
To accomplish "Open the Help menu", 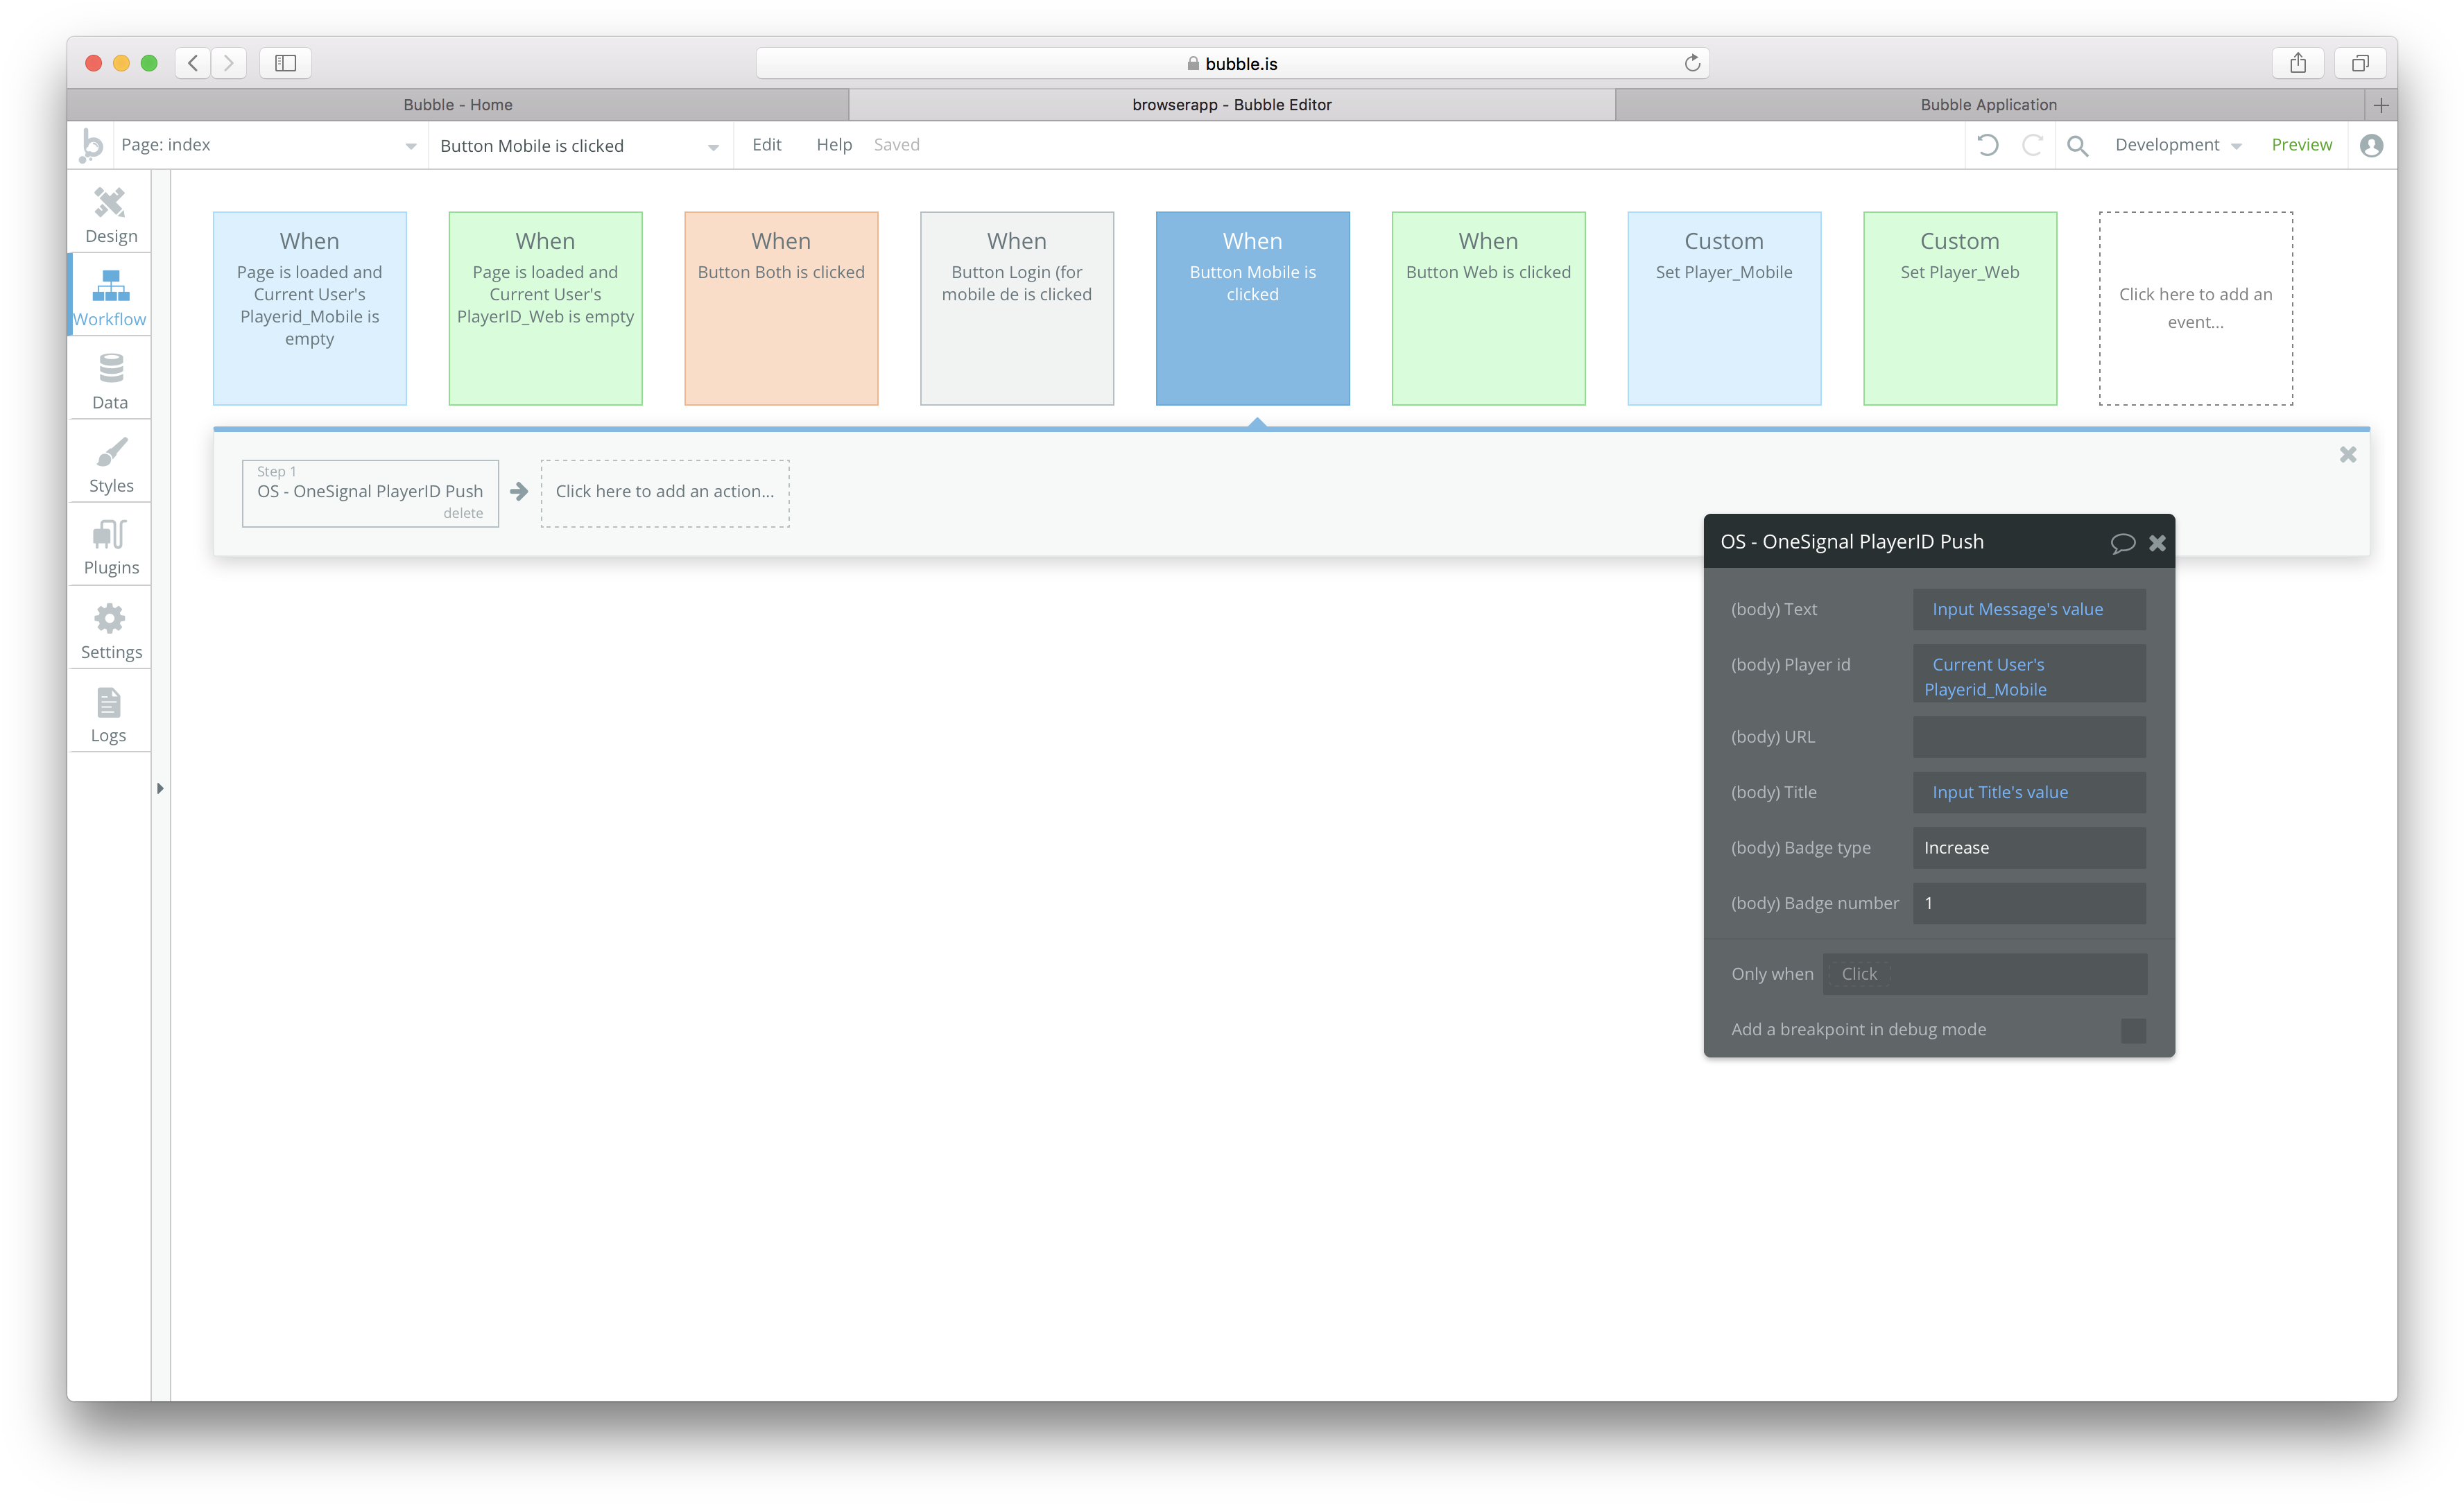I will point(834,145).
